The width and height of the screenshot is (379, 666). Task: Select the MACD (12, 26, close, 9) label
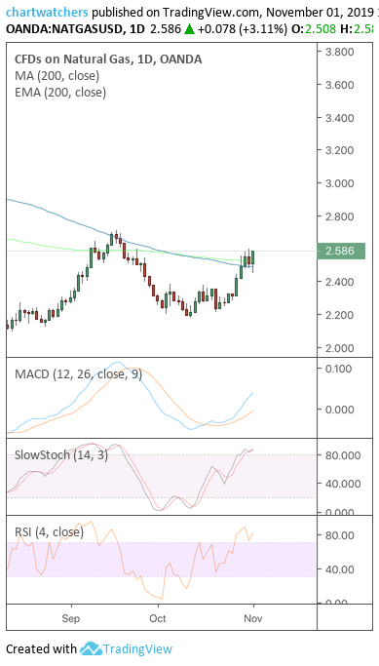[78, 374]
